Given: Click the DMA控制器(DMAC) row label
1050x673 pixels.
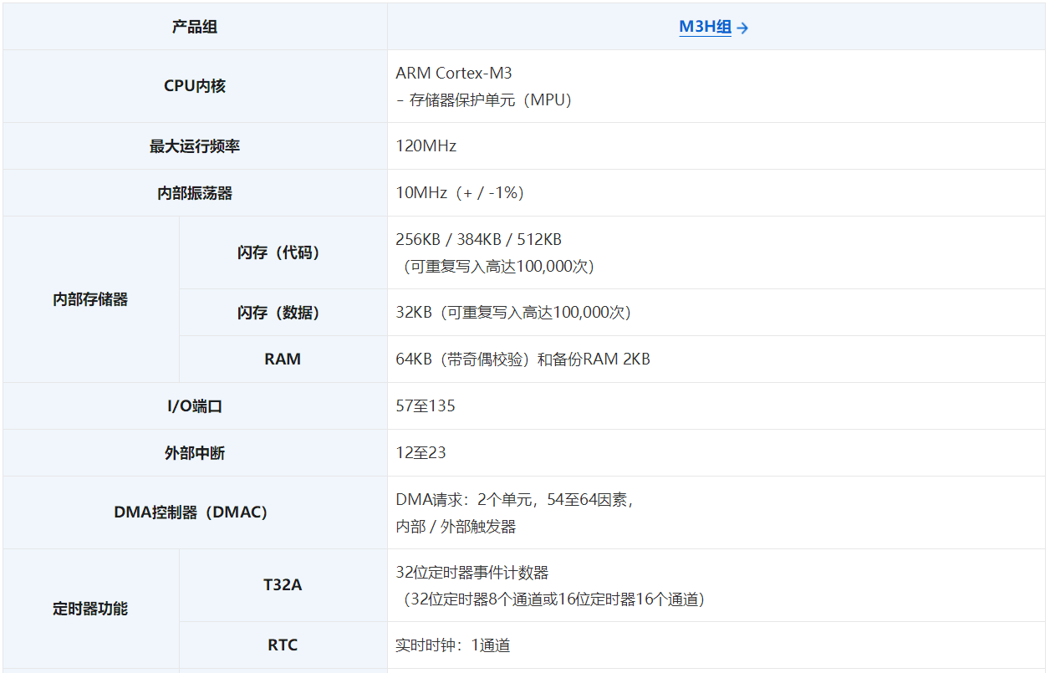Looking at the screenshot, I should point(191,512).
